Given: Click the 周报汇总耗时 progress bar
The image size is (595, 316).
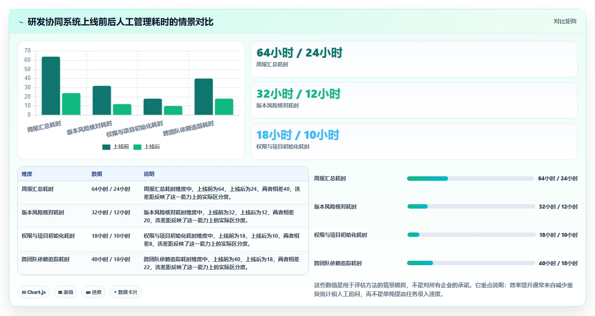Looking at the screenshot, I should 471,179.
